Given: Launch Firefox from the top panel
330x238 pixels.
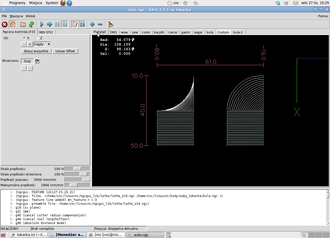Looking at the screenshot, I should [63, 3].
